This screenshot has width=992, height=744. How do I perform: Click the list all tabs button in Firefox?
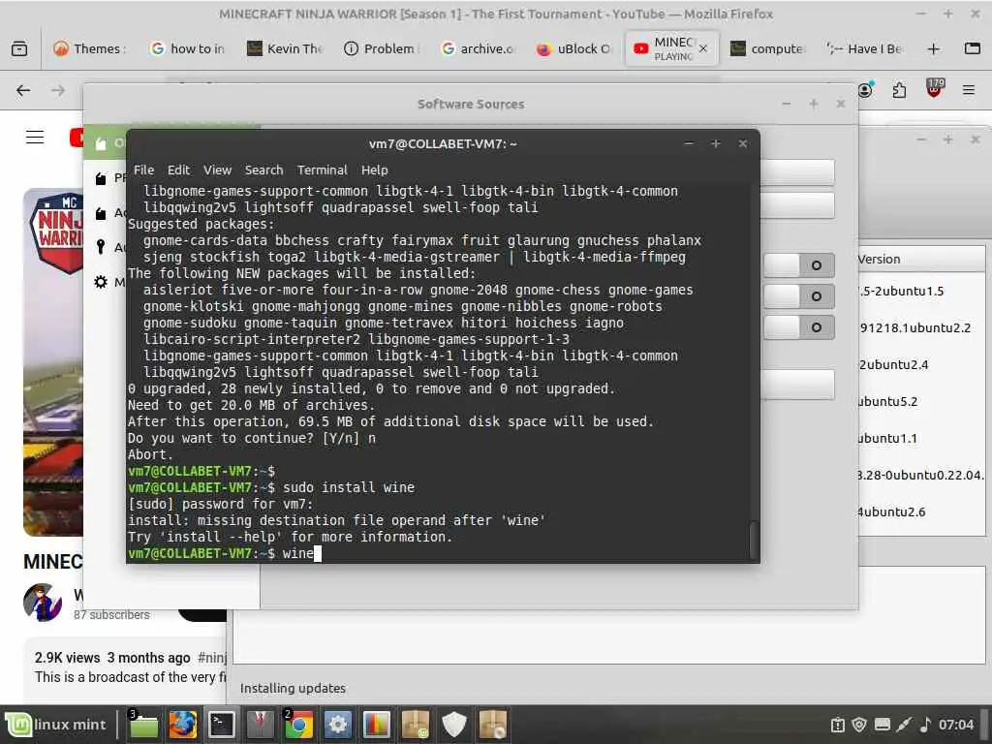pyautogui.click(x=973, y=48)
